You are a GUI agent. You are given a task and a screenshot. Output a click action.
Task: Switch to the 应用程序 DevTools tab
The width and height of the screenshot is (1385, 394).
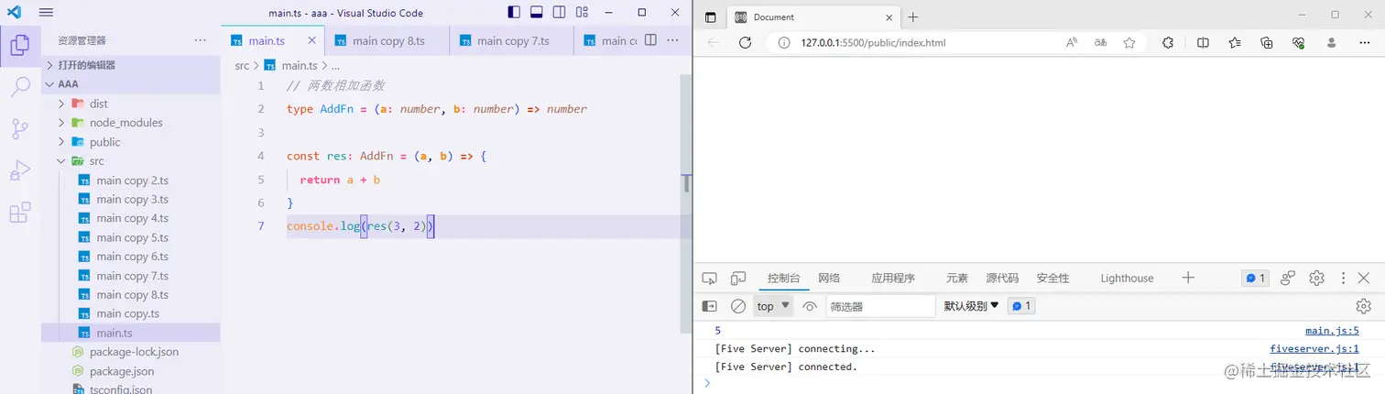893,279
